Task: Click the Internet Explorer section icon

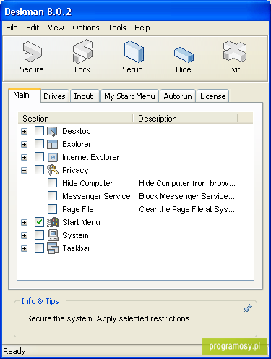Action: tap(52, 157)
